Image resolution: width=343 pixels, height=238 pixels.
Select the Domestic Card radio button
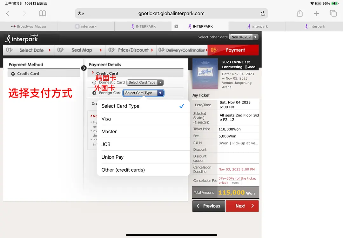click(x=94, y=83)
